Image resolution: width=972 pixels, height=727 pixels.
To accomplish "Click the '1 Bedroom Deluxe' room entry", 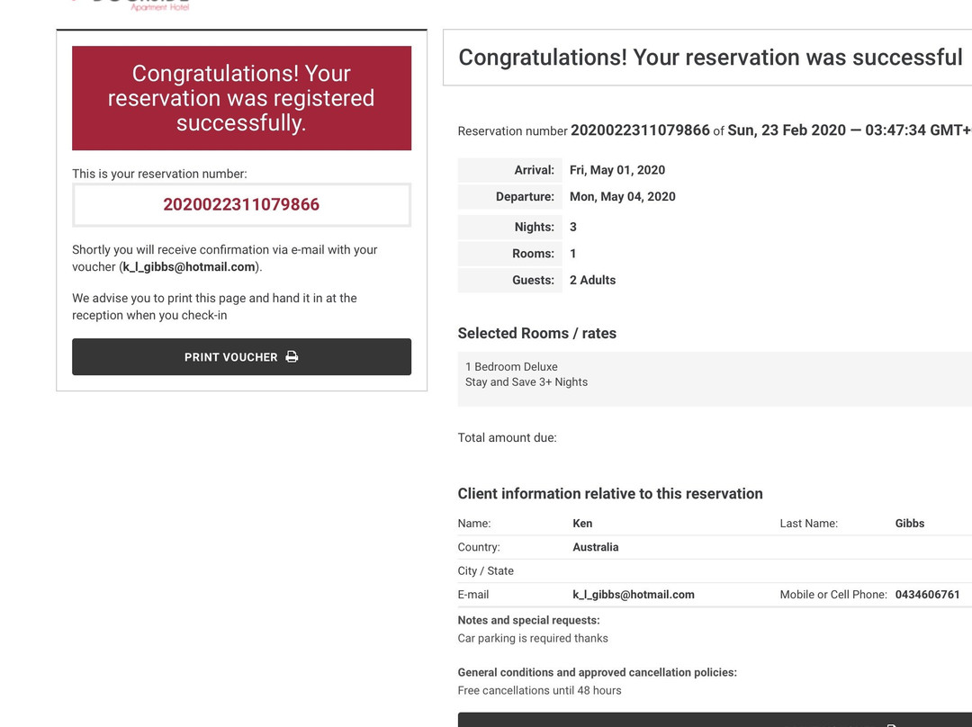I will 511,367.
